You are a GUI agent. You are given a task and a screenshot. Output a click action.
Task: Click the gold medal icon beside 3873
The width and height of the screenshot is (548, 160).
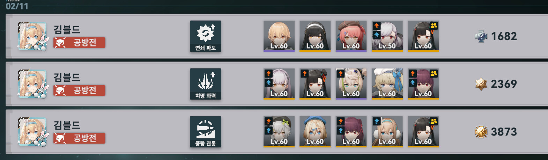(x=481, y=132)
